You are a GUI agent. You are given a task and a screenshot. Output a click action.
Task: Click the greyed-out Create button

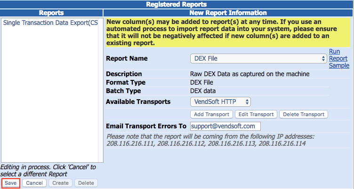tap(60, 183)
